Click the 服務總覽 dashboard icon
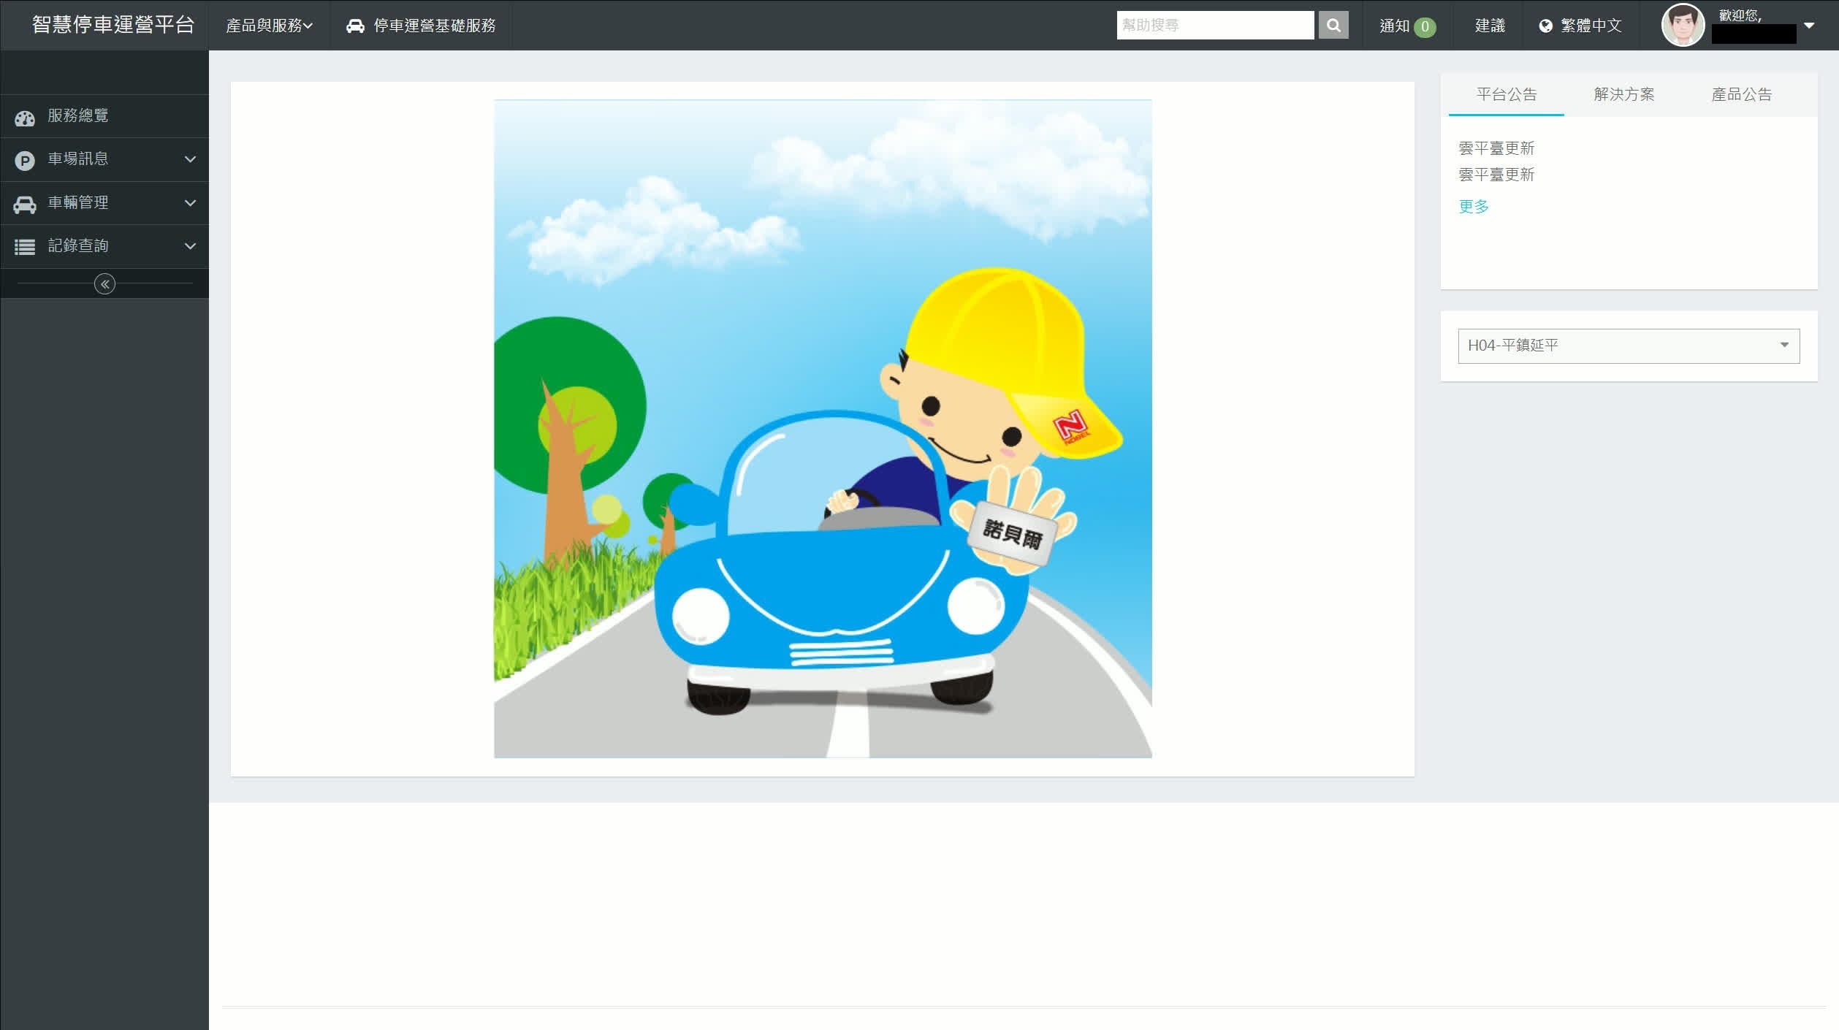Viewport: 1839px width, 1030px height. coord(25,118)
